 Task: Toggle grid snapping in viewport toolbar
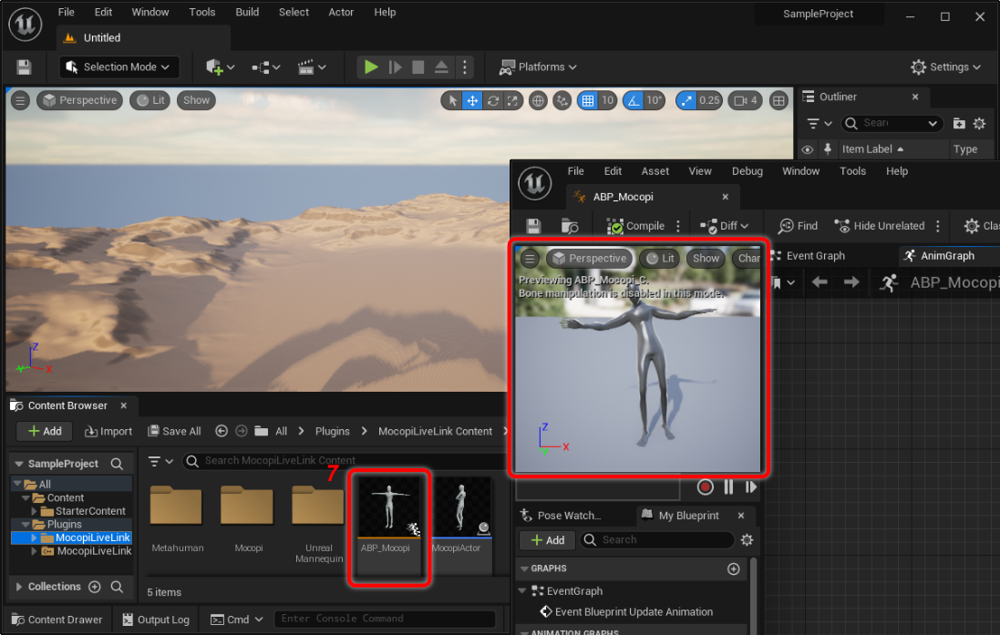point(588,100)
